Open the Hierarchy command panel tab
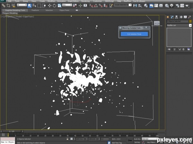Image resolution: width=193 pixels, height=144 pixels. [177, 17]
